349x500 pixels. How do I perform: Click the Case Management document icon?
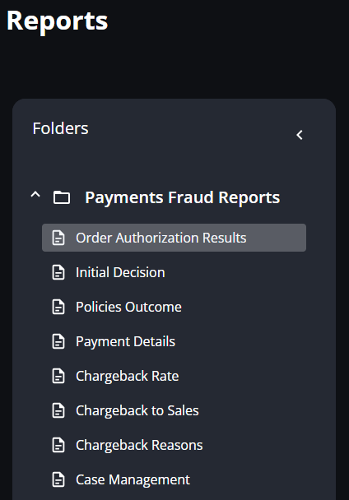58,479
